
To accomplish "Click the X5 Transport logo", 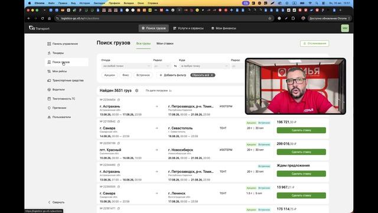I will click(39, 28).
